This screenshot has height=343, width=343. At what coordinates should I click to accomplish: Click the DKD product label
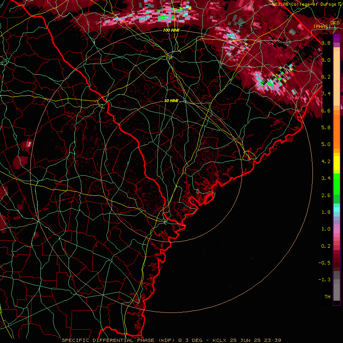pos(335,23)
